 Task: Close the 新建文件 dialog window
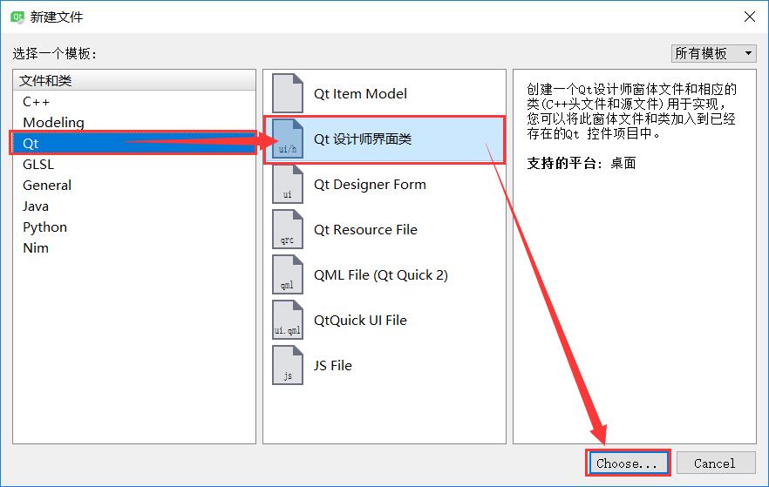tap(748, 17)
